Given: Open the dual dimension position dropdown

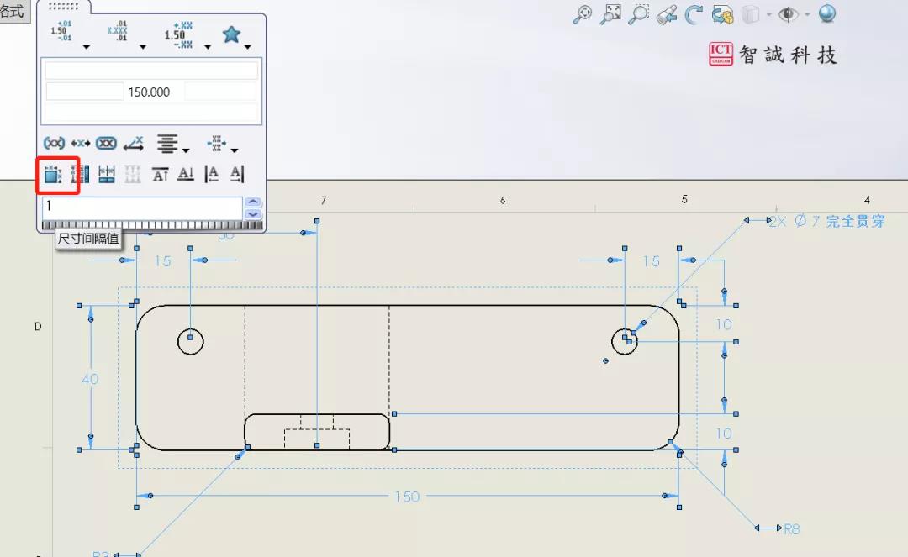Looking at the screenshot, I should [234, 150].
